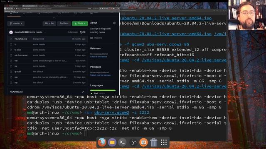Click the 'pass the mac as intended ip' commit message
This screenshot has width=266, height=149.
pyautogui.click(x=50, y=77)
